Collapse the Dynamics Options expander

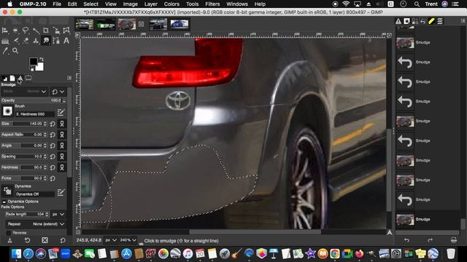click(4, 202)
